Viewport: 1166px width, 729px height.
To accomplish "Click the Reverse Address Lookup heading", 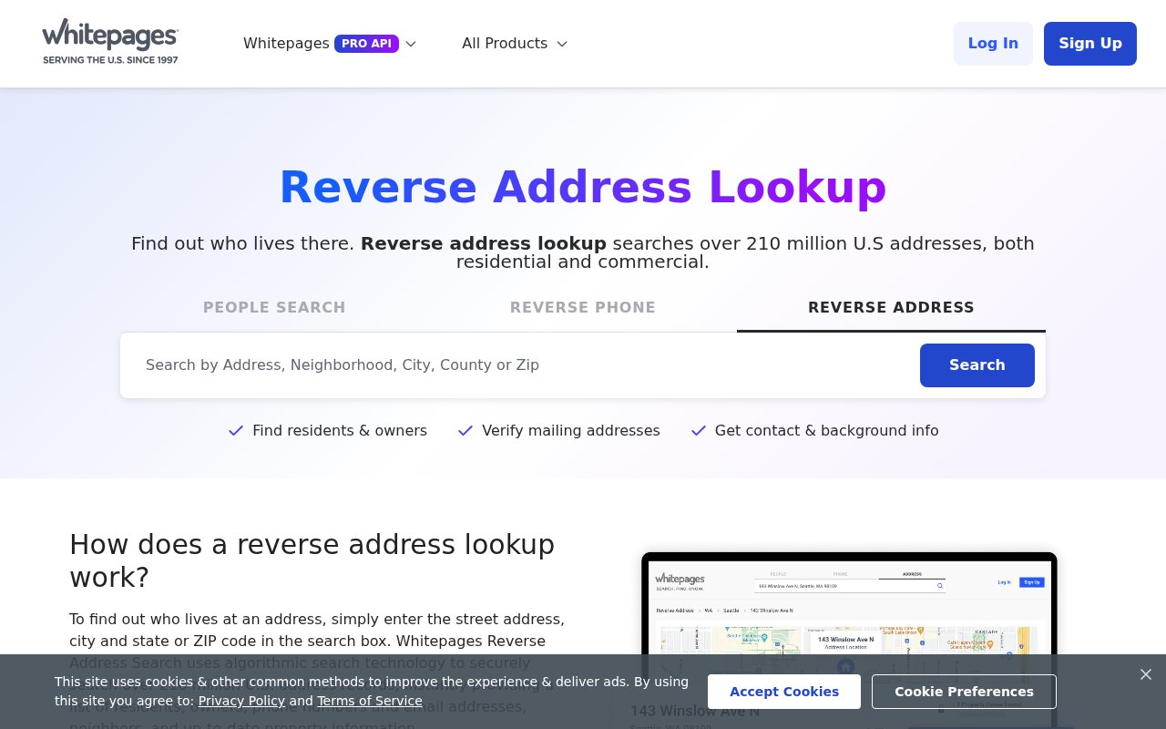I will pos(583,187).
